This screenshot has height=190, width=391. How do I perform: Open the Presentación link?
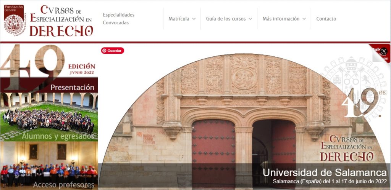pyautogui.click(x=72, y=88)
